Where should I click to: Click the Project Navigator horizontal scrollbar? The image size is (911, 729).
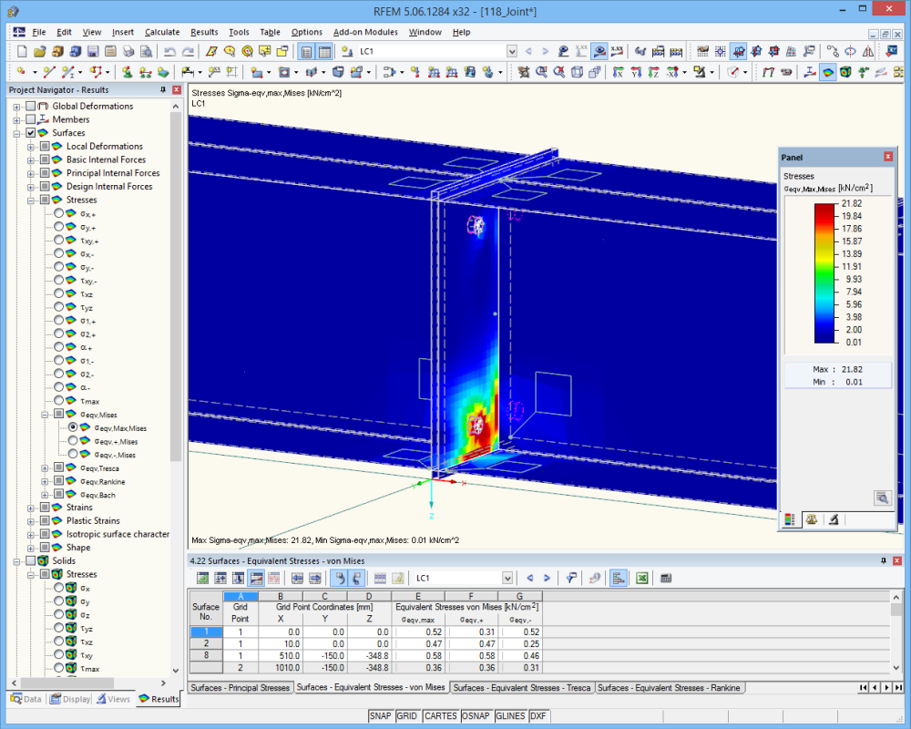(x=67, y=683)
